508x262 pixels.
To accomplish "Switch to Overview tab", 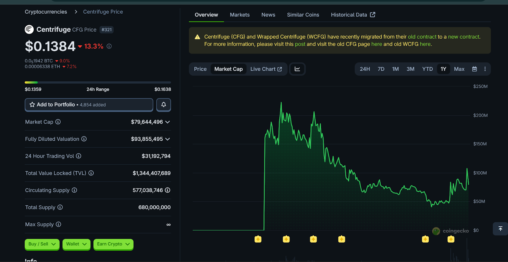I will (206, 15).
